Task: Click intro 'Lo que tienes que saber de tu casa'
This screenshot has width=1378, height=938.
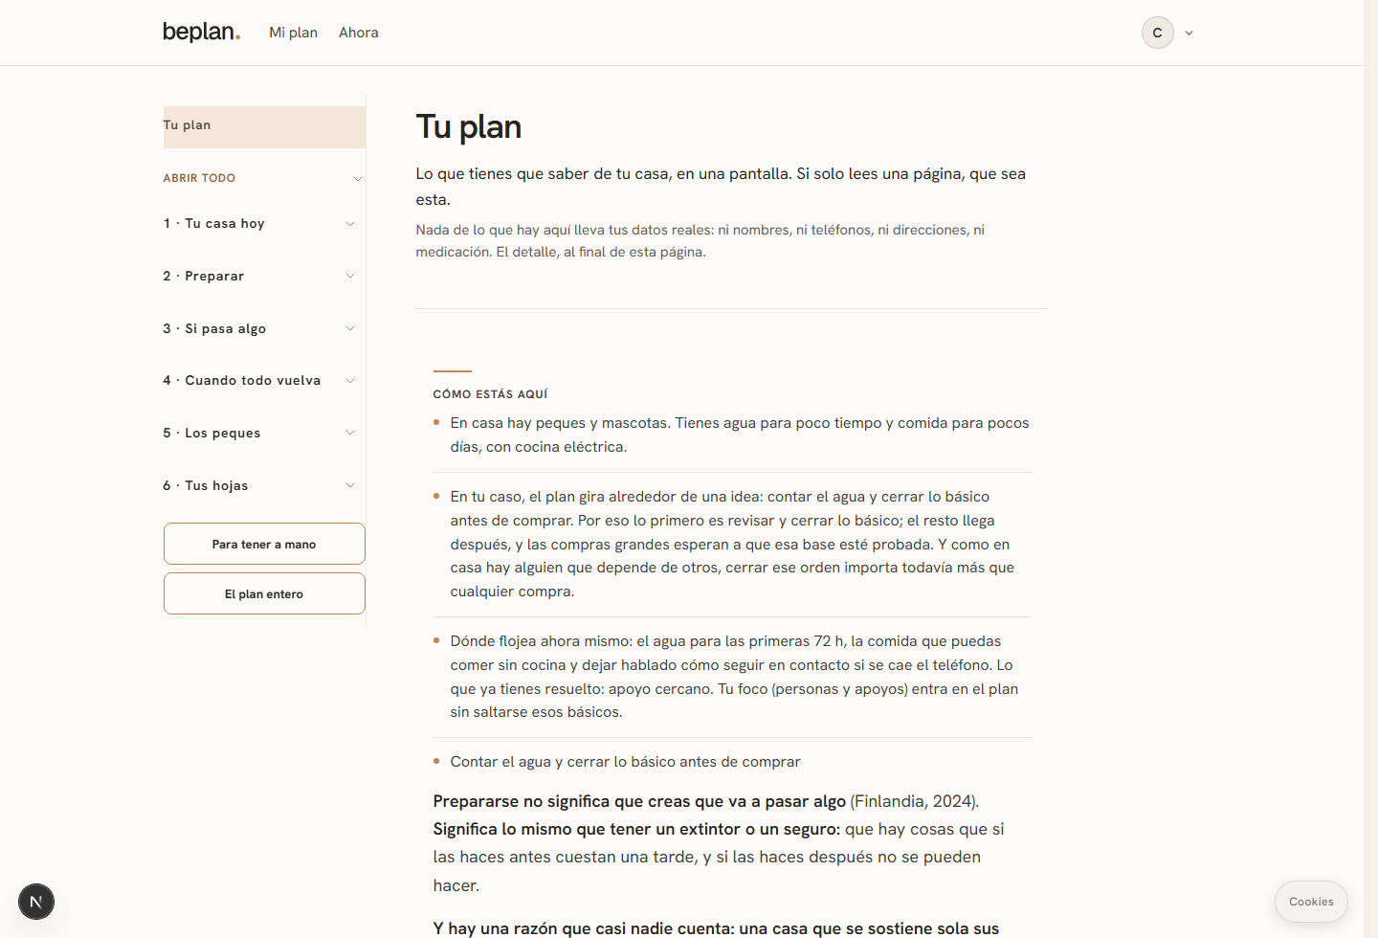Action: [721, 187]
